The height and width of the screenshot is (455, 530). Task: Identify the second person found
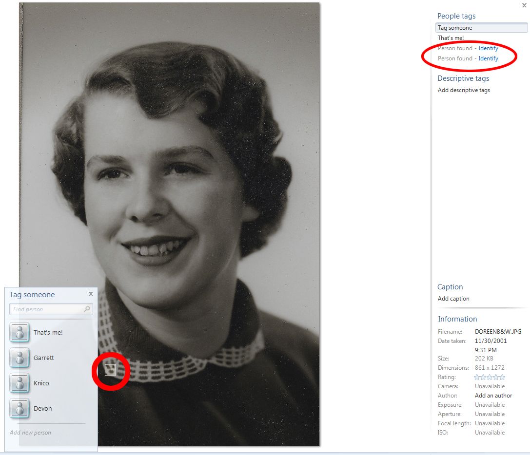(488, 58)
